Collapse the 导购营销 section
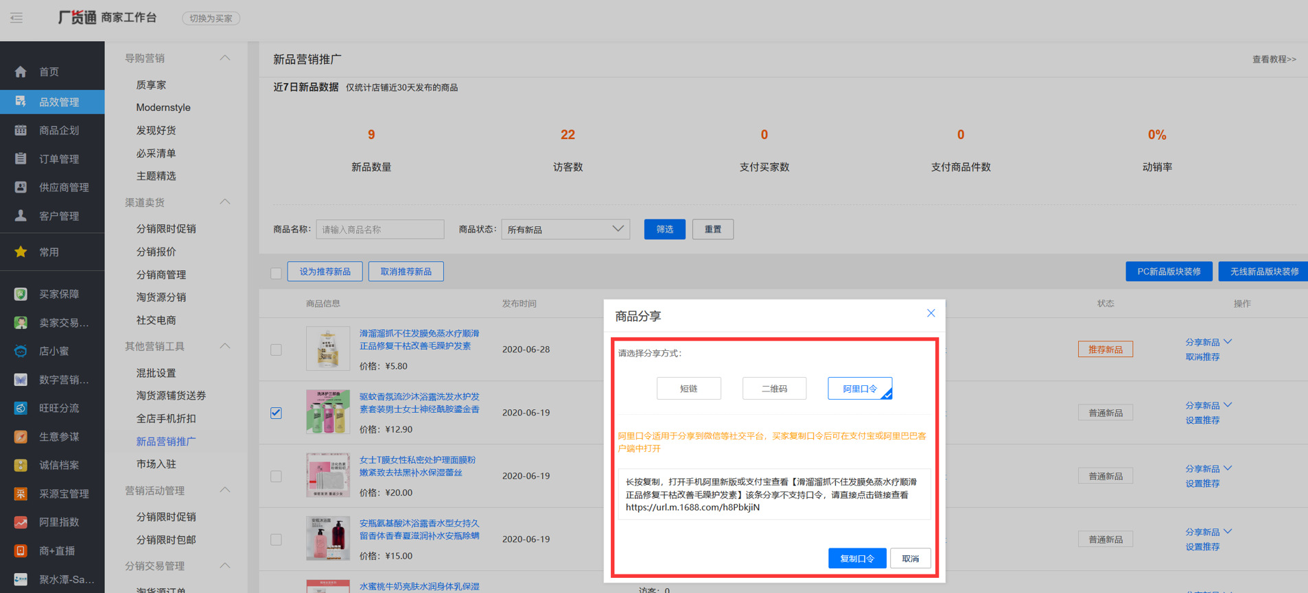This screenshot has width=1308, height=593. (224, 58)
